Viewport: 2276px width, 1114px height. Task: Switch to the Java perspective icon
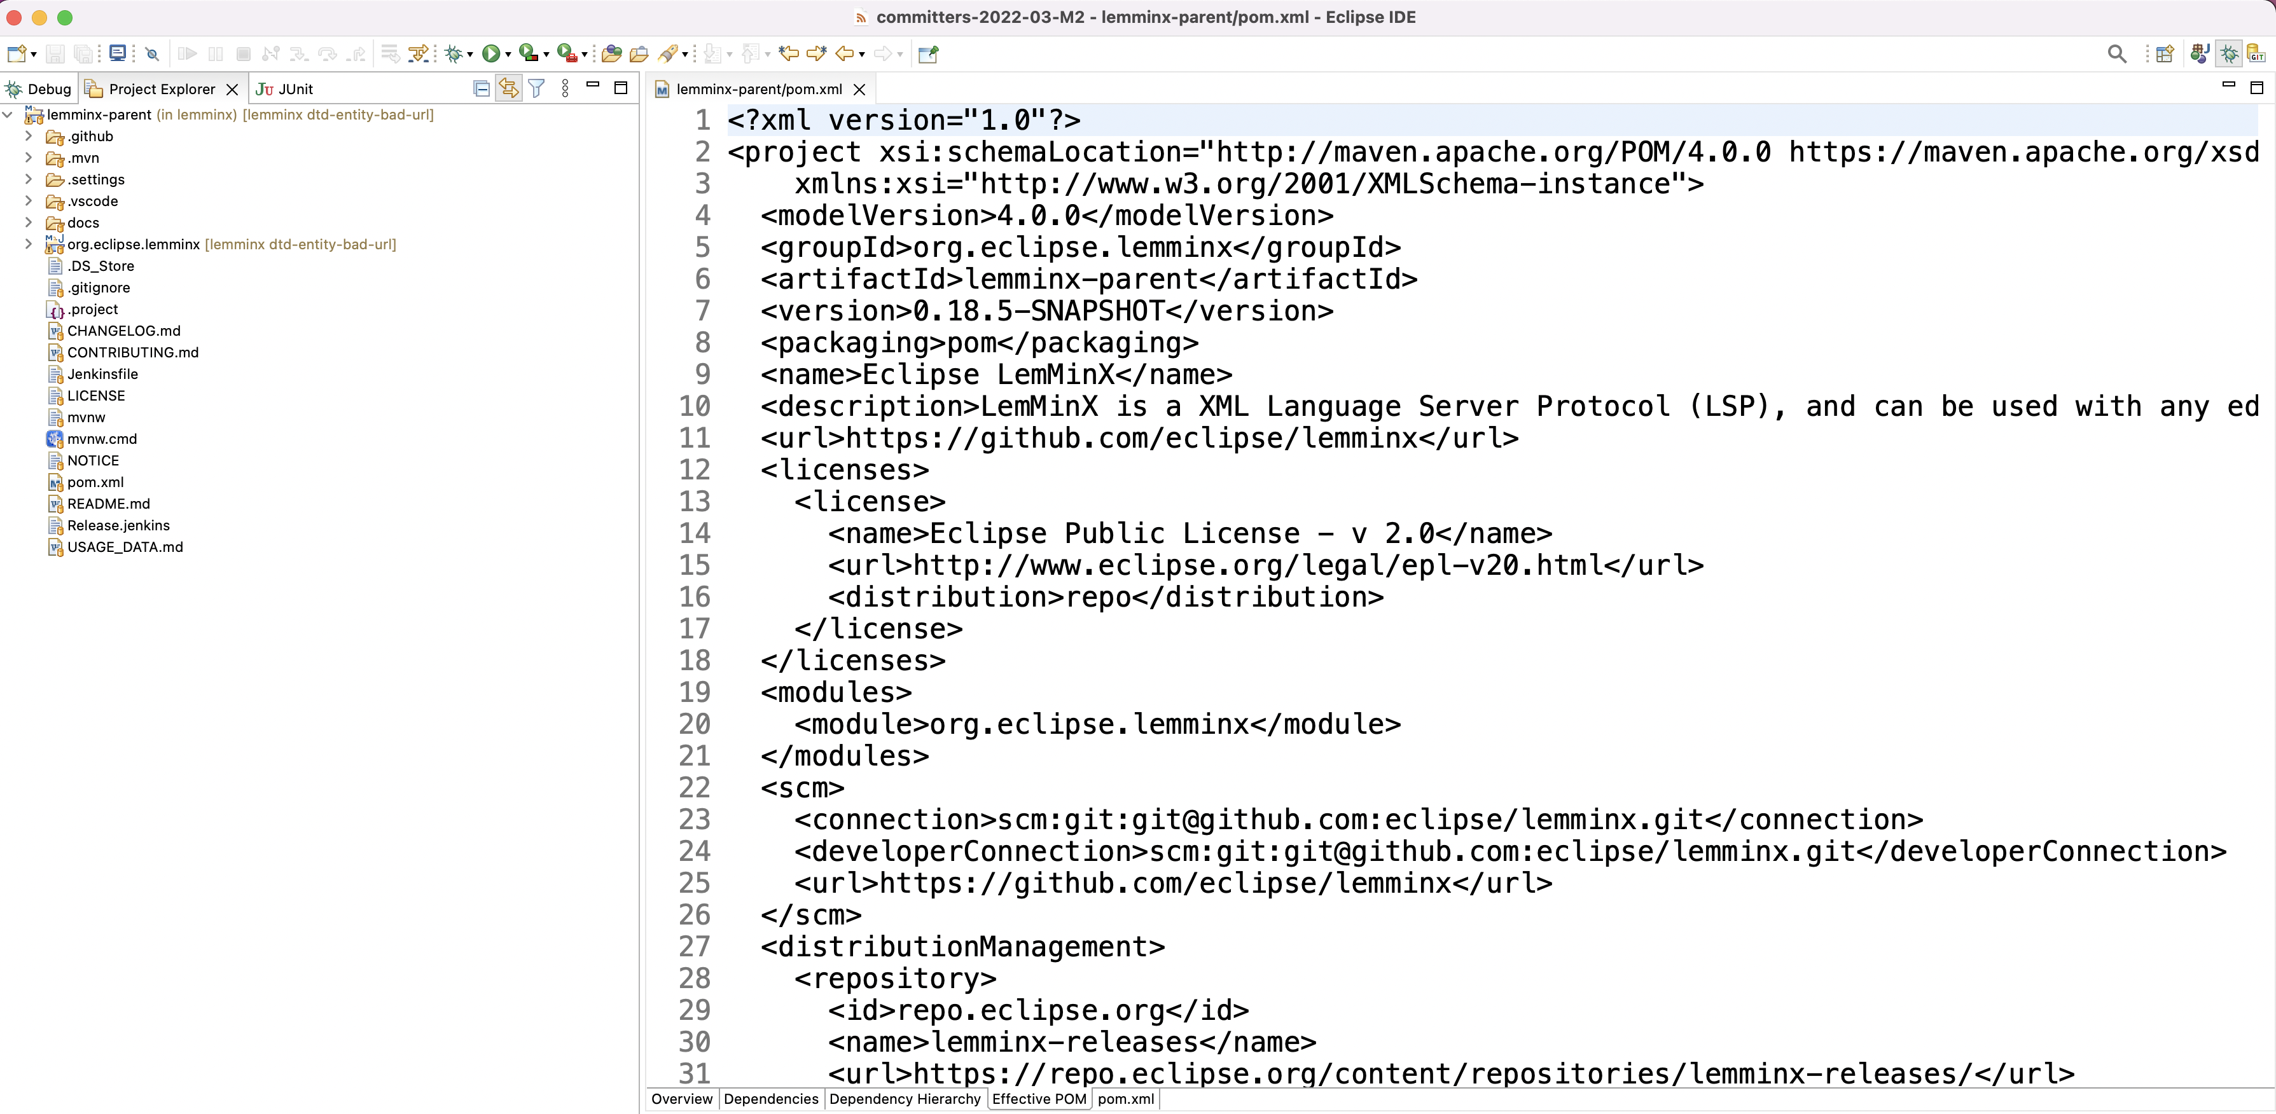click(2200, 54)
